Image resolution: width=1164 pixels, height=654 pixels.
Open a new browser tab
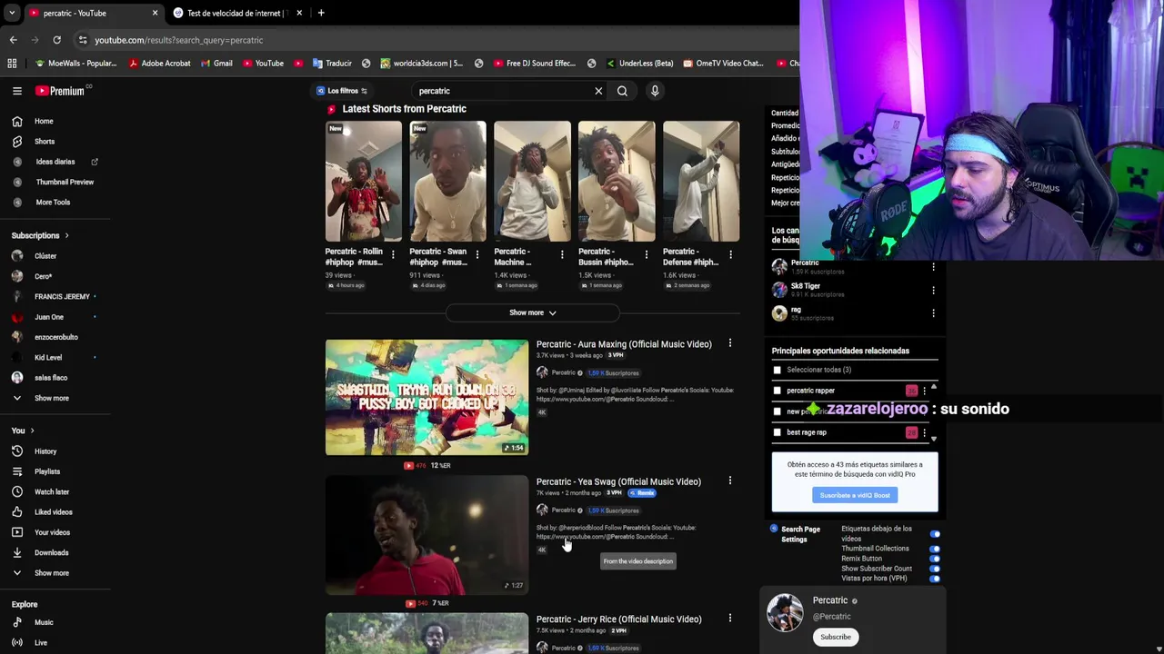point(321,13)
